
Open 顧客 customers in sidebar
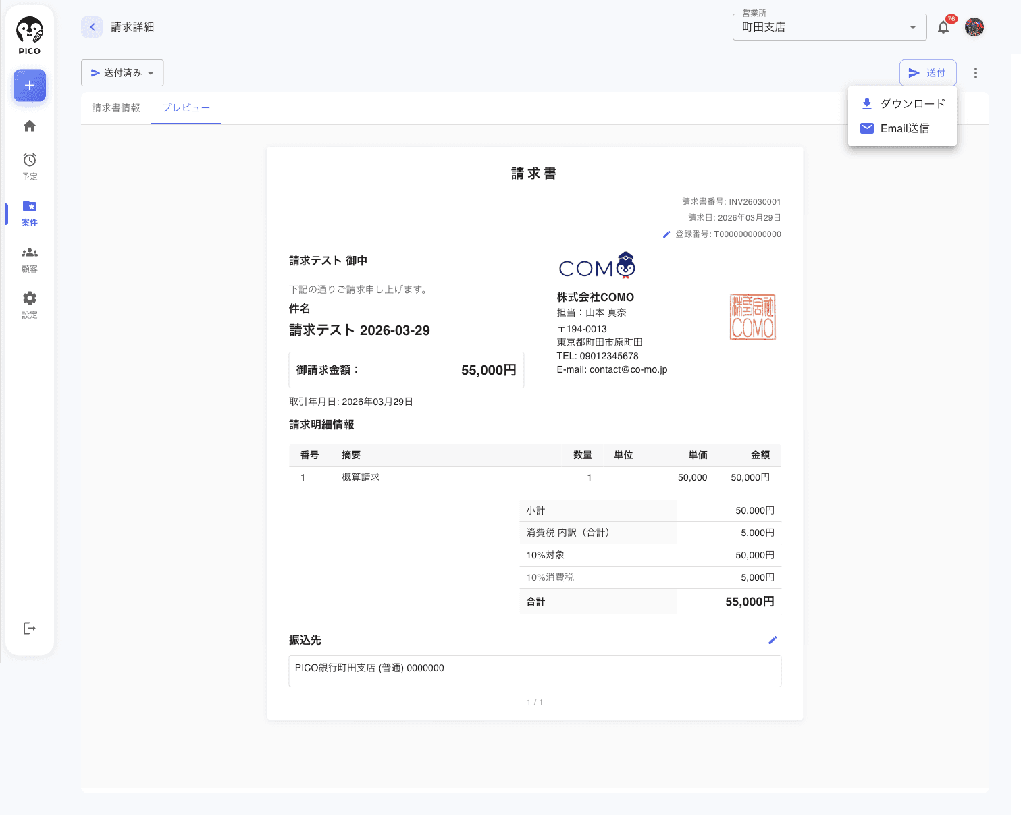point(30,259)
